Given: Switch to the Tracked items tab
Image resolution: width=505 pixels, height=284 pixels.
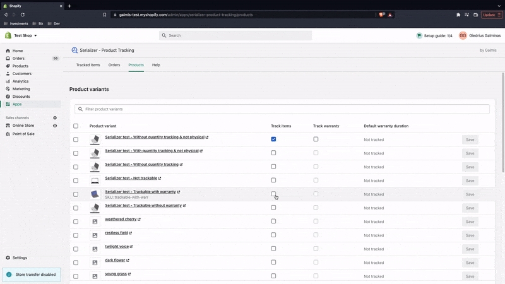Looking at the screenshot, I should click(88, 65).
